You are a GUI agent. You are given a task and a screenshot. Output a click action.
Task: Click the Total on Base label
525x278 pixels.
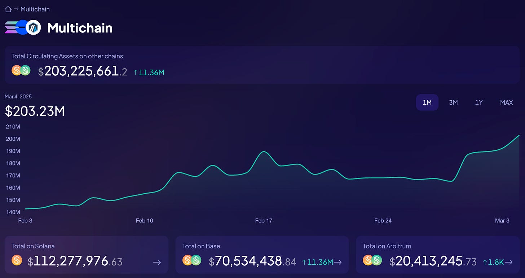click(x=201, y=246)
